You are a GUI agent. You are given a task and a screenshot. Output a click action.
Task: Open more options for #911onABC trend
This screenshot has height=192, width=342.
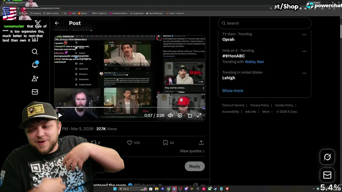pos(304,51)
